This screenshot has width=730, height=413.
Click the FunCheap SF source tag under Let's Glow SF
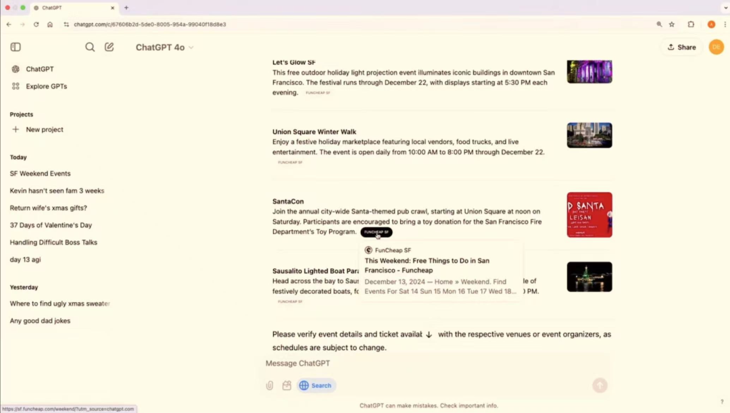coord(318,93)
